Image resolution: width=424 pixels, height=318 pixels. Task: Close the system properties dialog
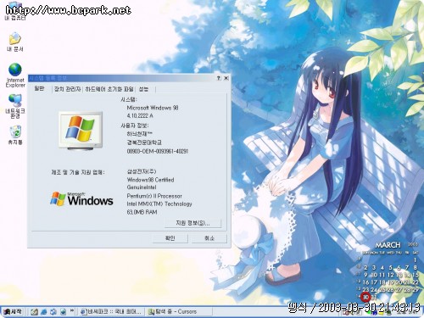pos(226,78)
